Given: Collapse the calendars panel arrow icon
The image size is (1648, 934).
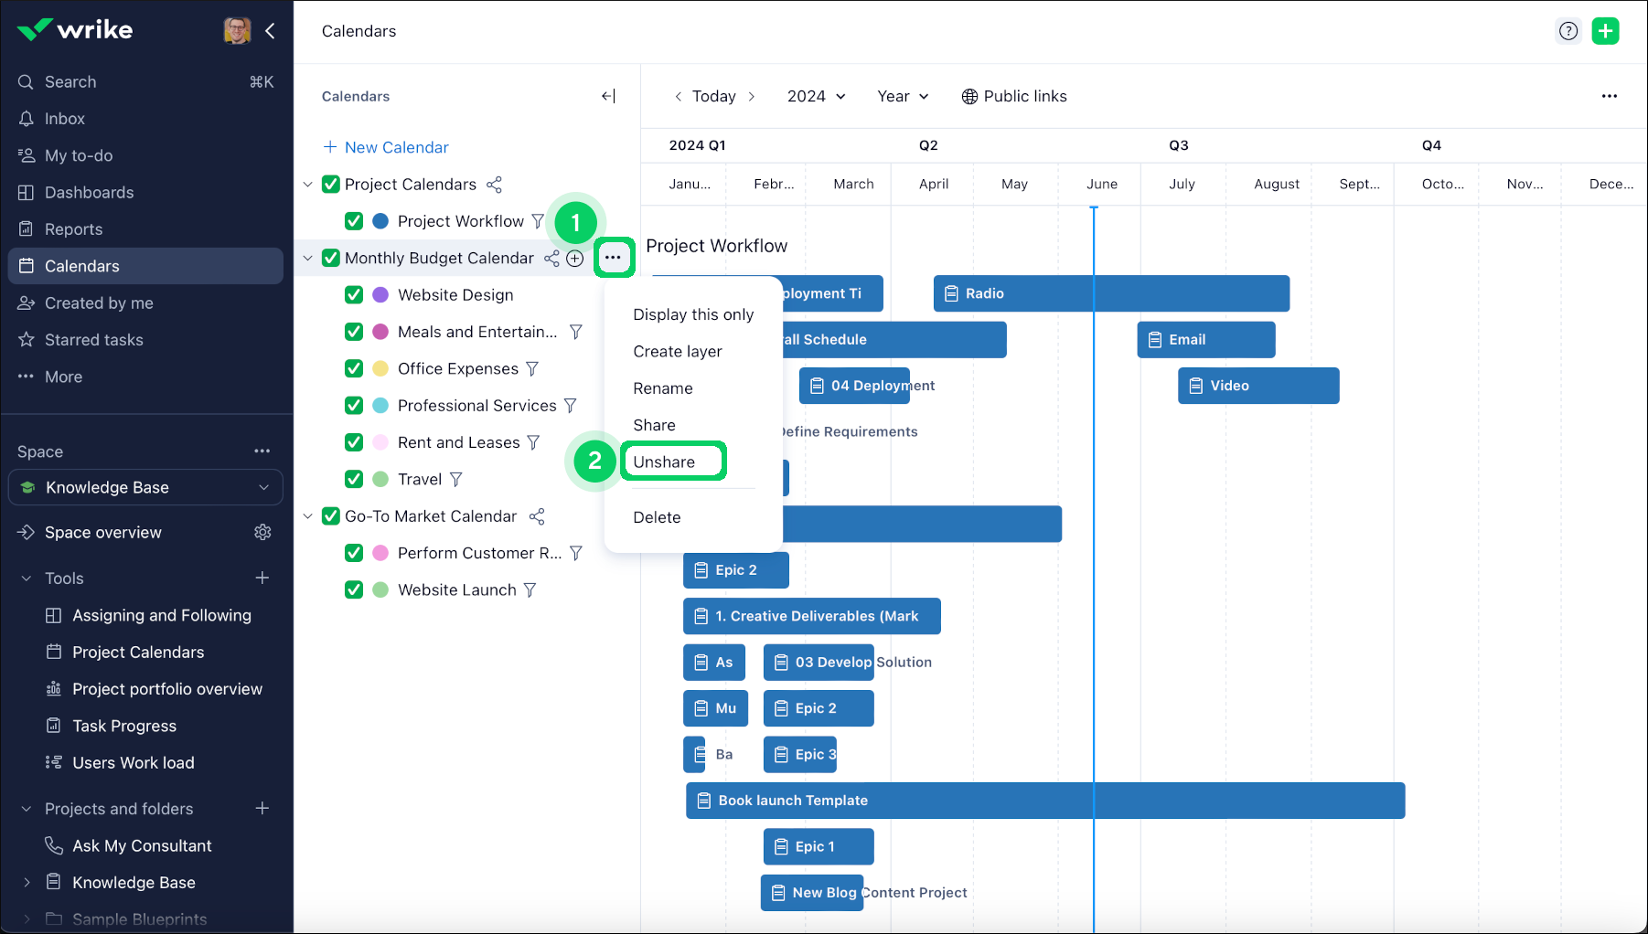Looking at the screenshot, I should 608,96.
